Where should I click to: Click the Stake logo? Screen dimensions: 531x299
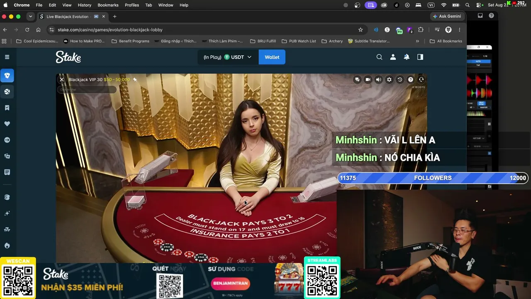point(68,57)
